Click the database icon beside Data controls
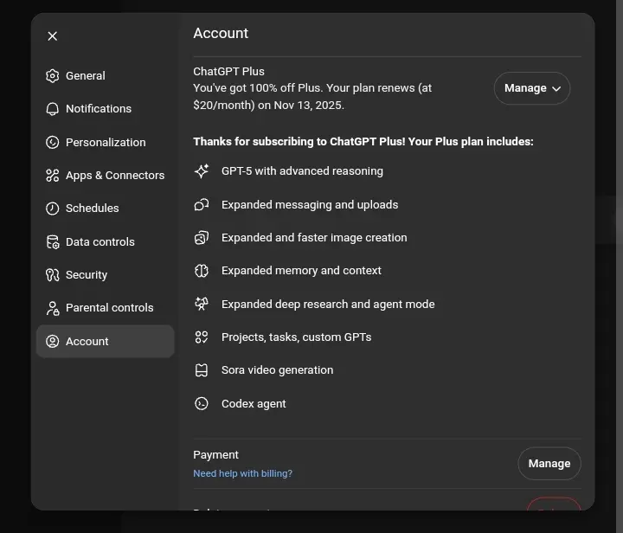The image size is (623, 533). click(53, 242)
